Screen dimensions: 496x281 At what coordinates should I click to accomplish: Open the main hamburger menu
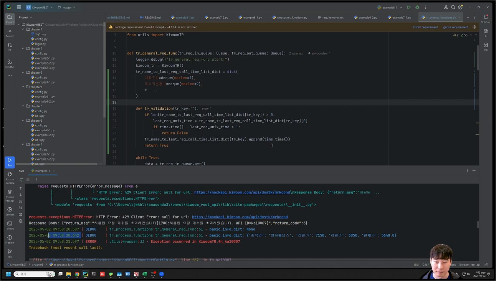coord(19,7)
